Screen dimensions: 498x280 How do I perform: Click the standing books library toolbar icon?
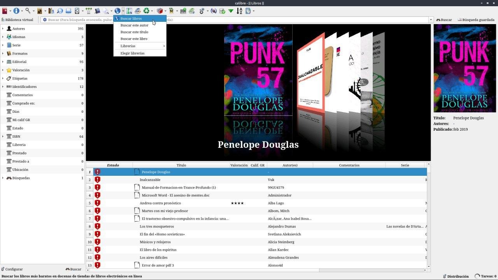click(51, 11)
